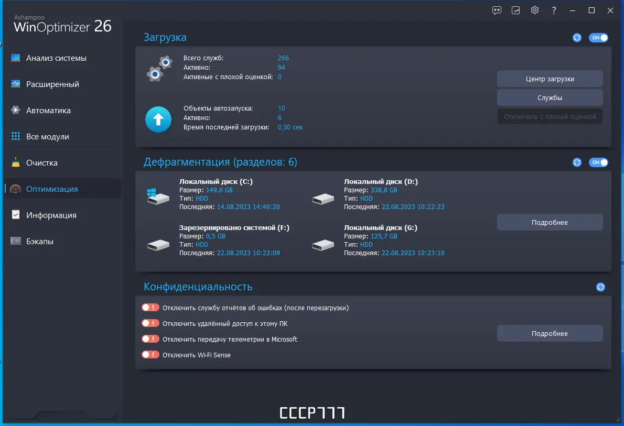This screenshot has height=426, width=624.
Task: Click the Информация checklist icon
Action: [x=16, y=215]
